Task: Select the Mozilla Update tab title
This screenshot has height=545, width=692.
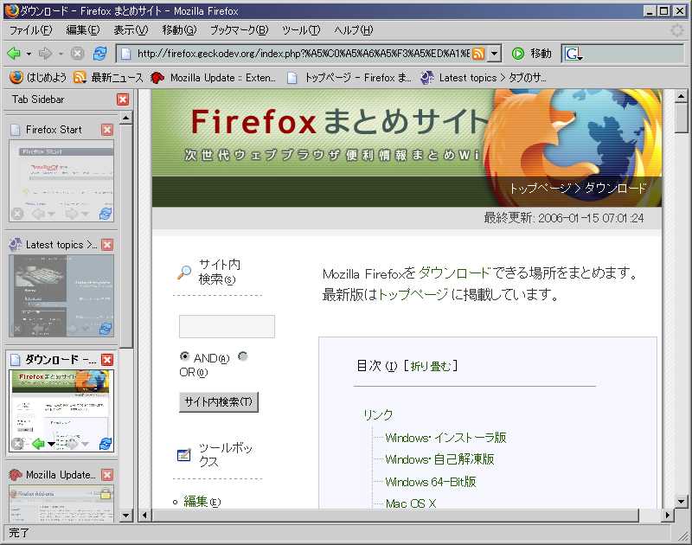Action: 61,475
